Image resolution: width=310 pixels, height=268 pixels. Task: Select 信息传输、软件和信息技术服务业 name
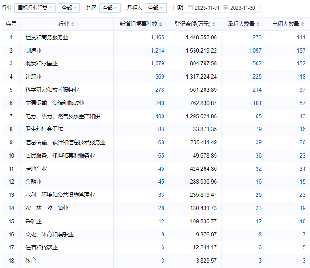(x=65, y=142)
